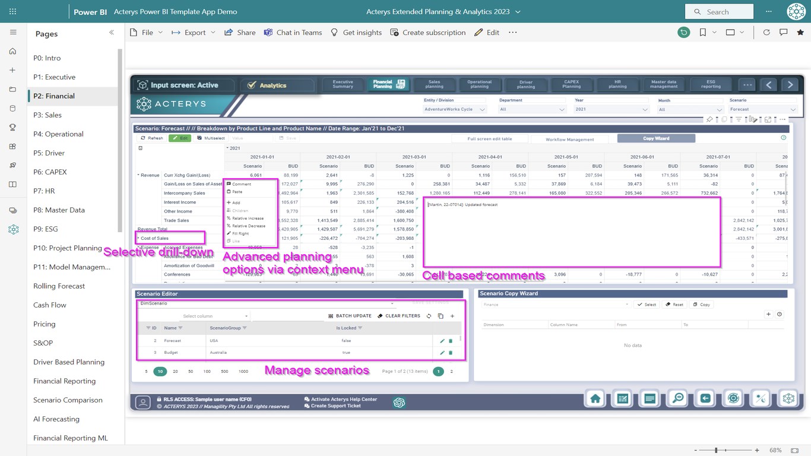The width and height of the screenshot is (811, 456).
Task: Click the Refresh visuals icon in toolbar
Action: 766,33
